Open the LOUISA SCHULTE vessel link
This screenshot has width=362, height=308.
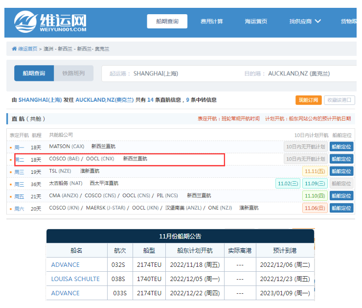(x=75, y=279)
